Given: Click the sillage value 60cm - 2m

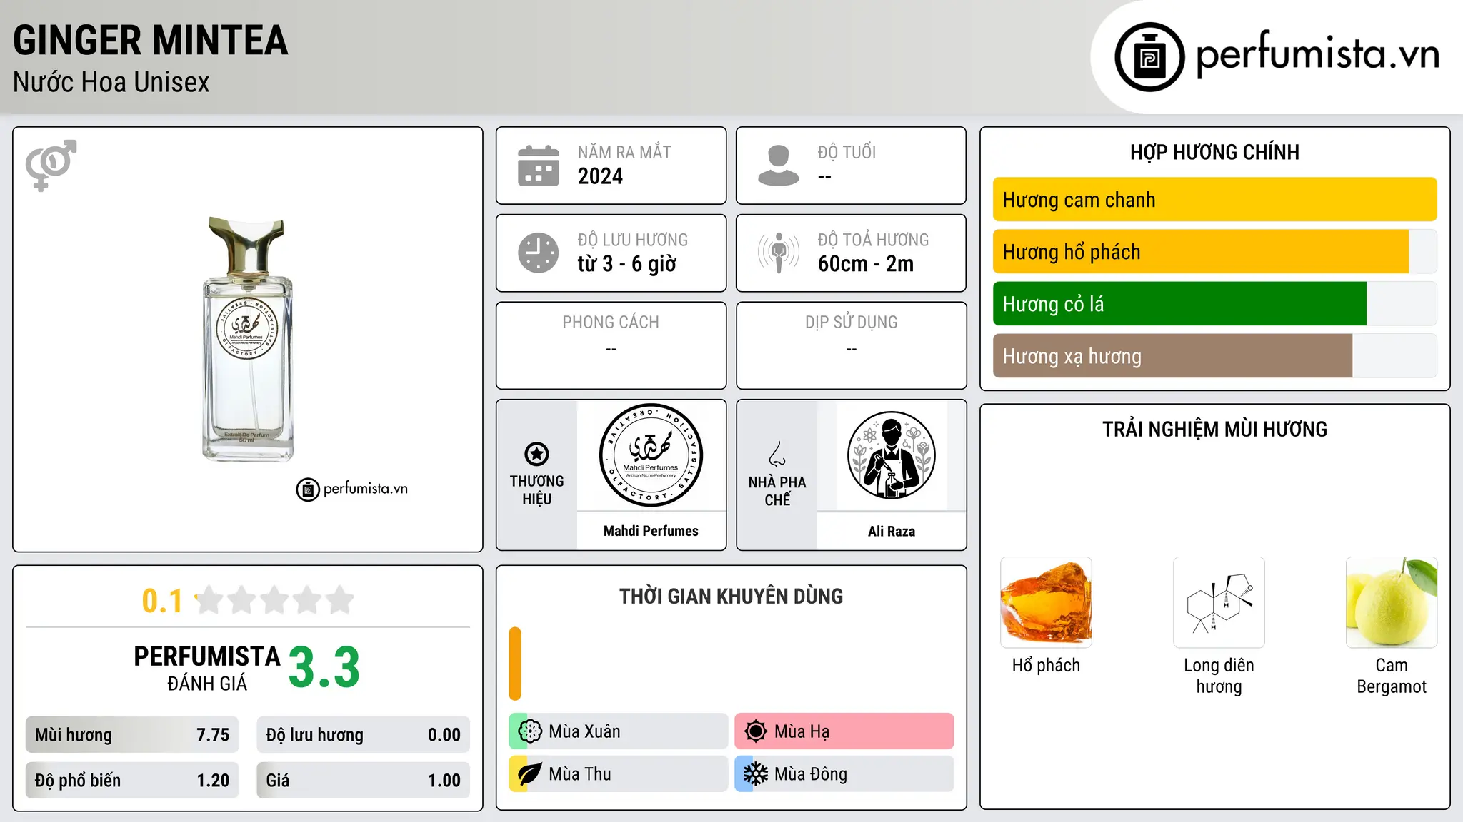Looking at the screenshot, I should (x=866, y=264).
